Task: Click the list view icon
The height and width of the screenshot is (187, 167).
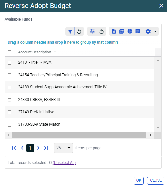Action: point(138,31)
